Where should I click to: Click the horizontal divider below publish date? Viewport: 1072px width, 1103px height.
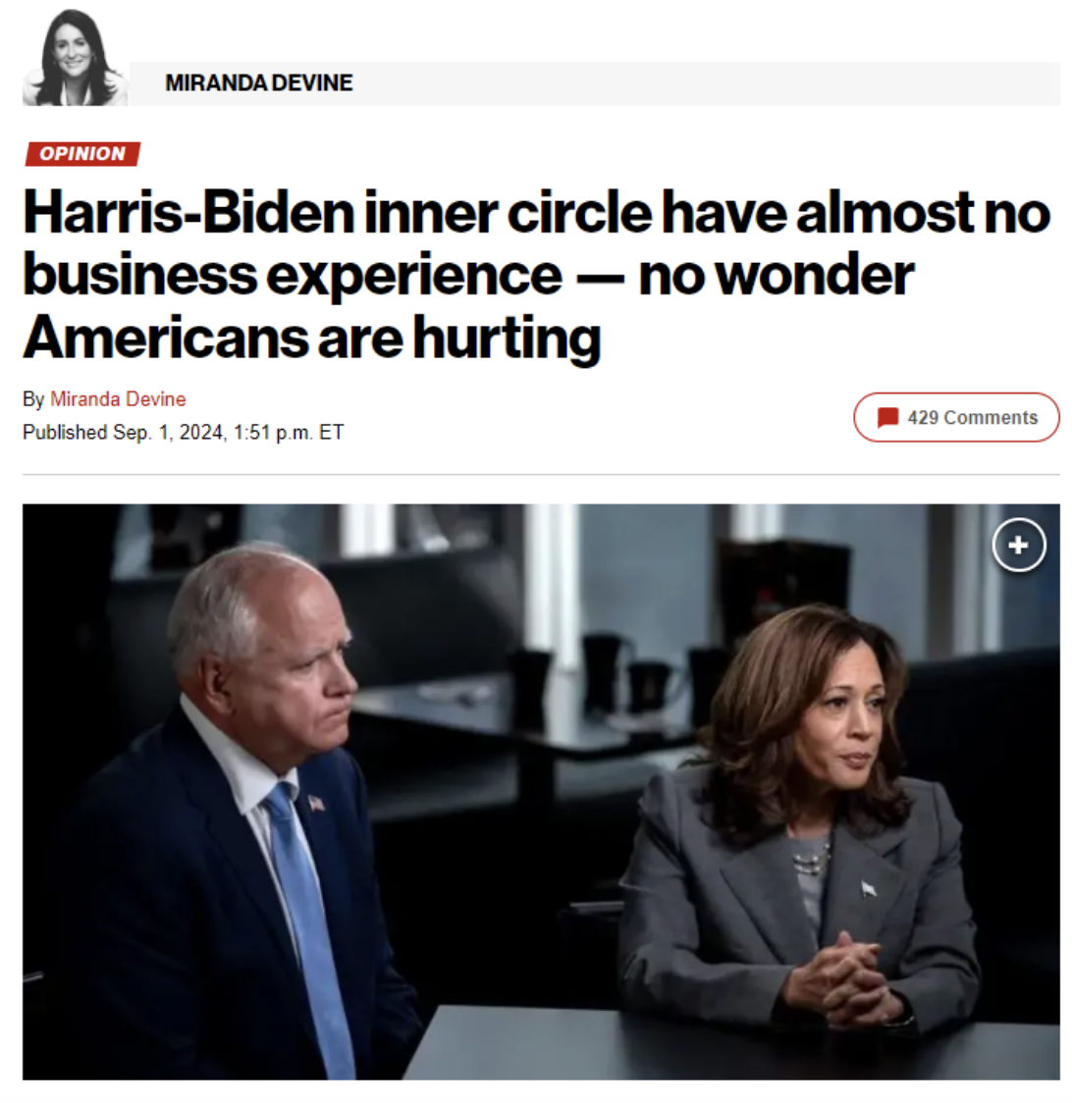[541, 474]
